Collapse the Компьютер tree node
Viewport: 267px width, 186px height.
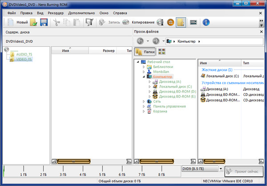click(144, 77)
